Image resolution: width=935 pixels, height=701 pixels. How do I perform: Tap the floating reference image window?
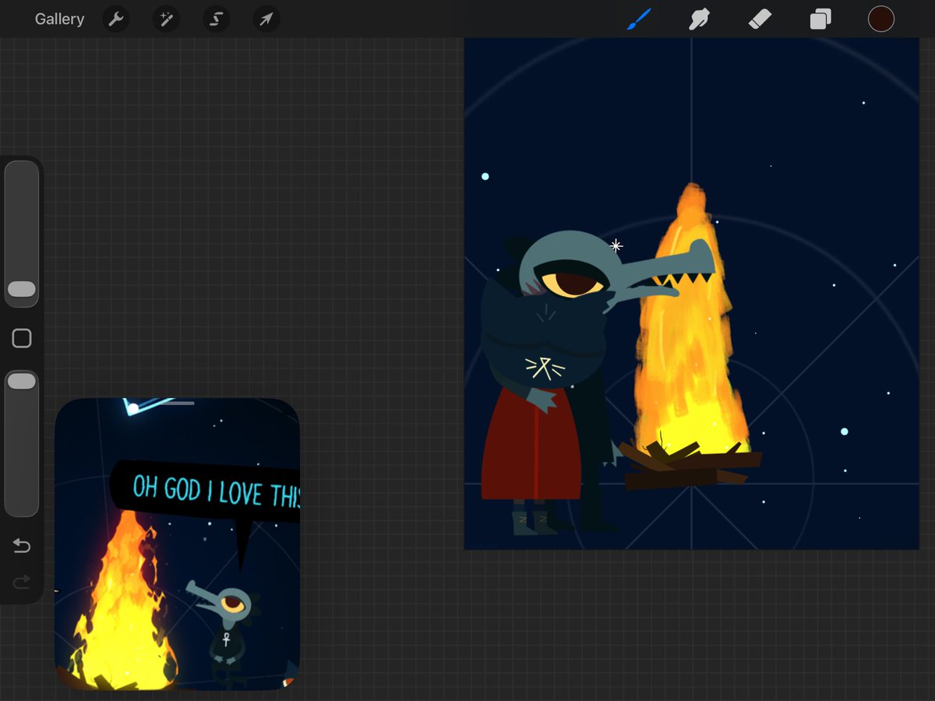pos(178,544)
